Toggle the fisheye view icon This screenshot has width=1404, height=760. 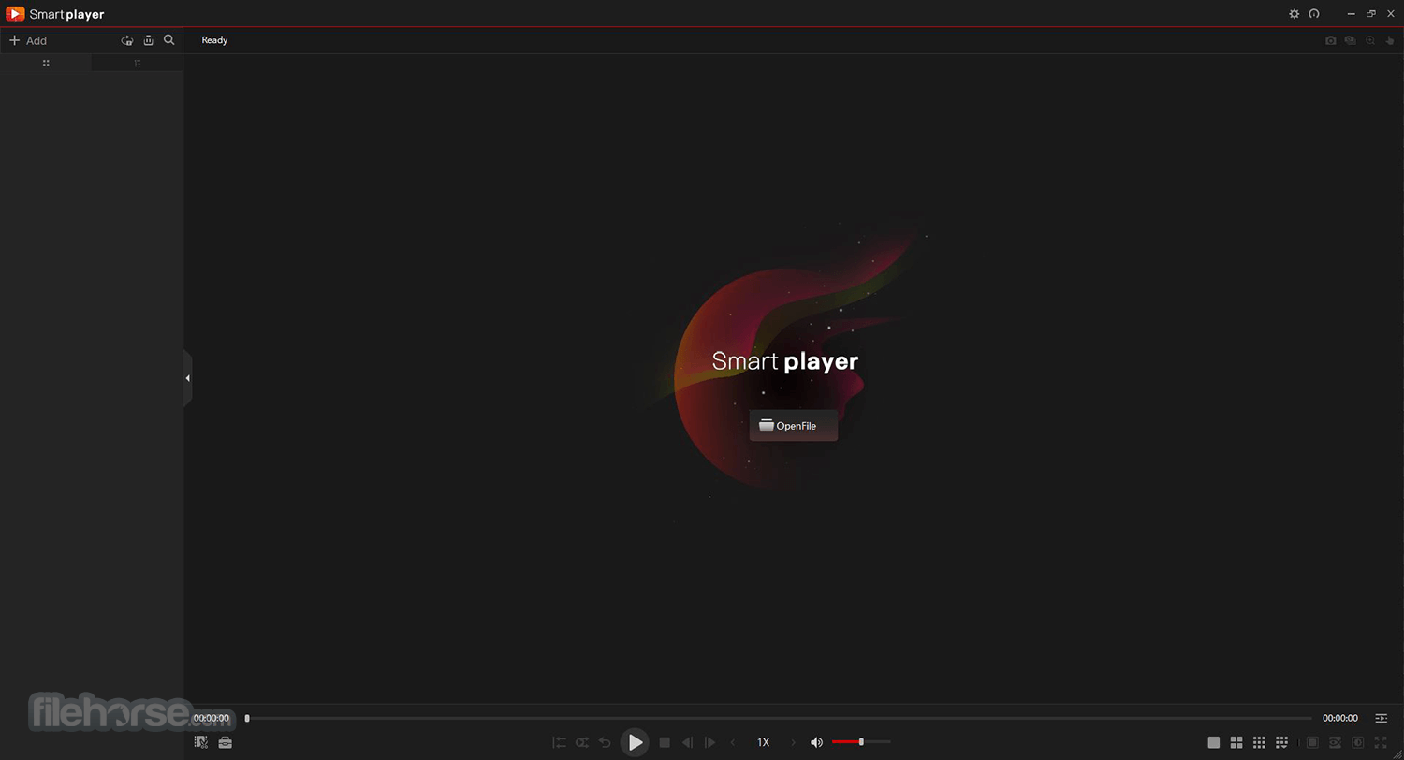[x=1335, y=742]
